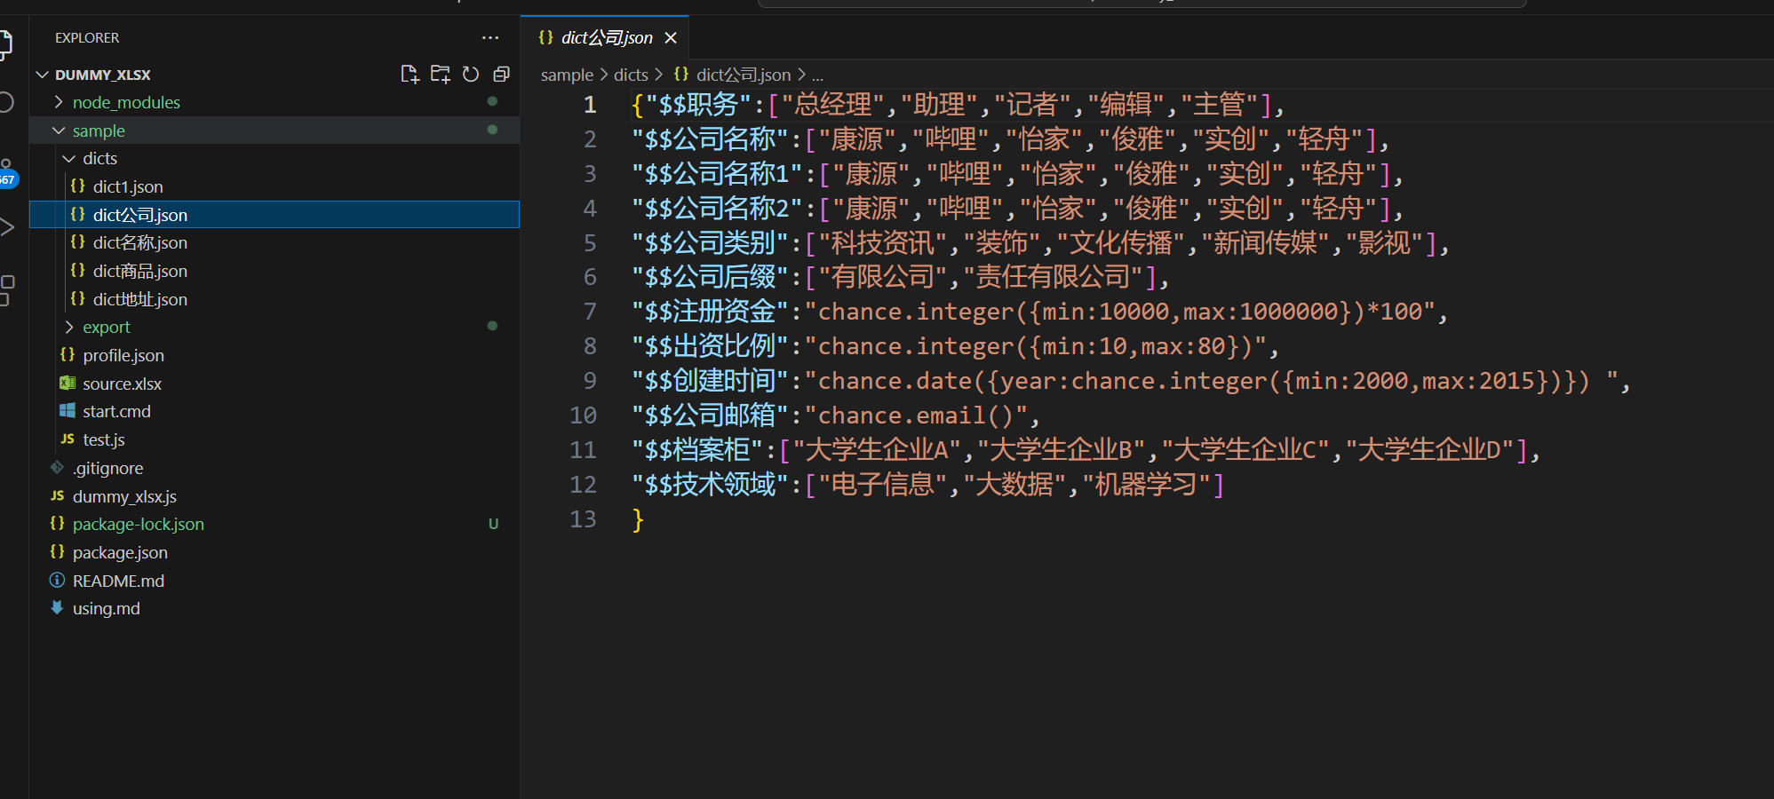Open the Explorer activity bar icon
1774x799 pixels.
(x=5, y=44)
